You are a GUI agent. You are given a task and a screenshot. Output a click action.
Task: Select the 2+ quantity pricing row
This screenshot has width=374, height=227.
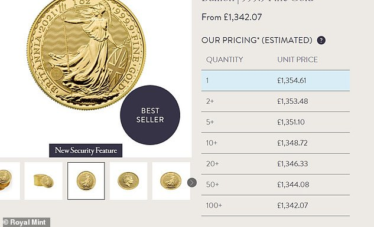[275, 101]
